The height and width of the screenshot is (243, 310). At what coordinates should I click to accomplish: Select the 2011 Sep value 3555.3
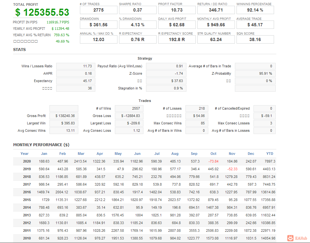coord(194,231)
